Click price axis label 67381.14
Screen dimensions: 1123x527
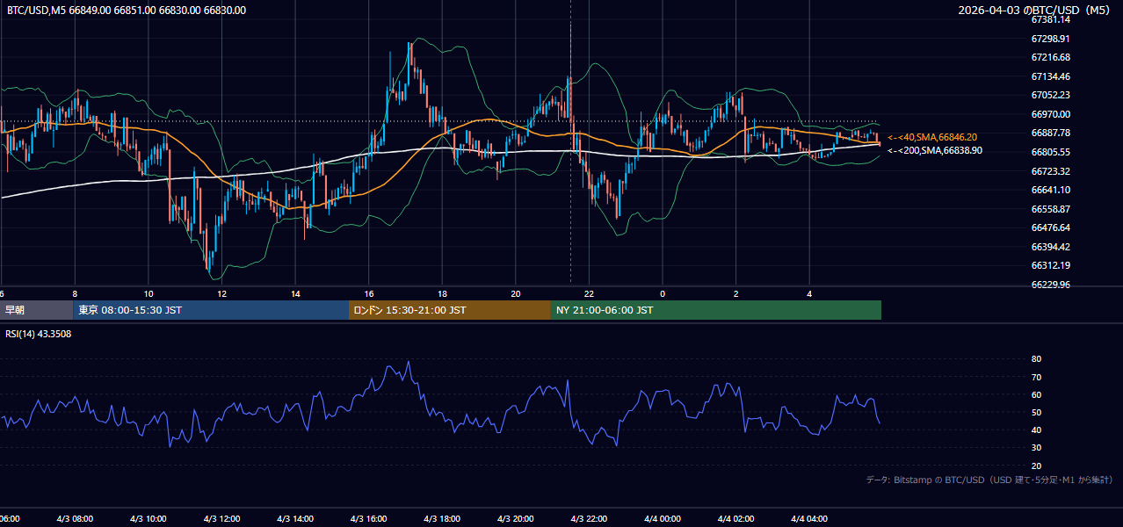pos(1050,19)
